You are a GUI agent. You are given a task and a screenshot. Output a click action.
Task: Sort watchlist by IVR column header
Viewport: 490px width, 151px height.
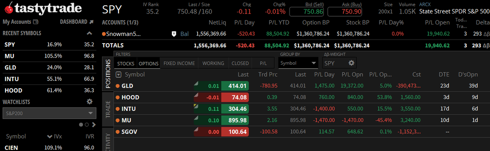[90, 137]
